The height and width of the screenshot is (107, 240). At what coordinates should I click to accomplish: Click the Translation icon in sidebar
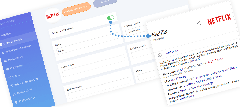click(14, 94)
